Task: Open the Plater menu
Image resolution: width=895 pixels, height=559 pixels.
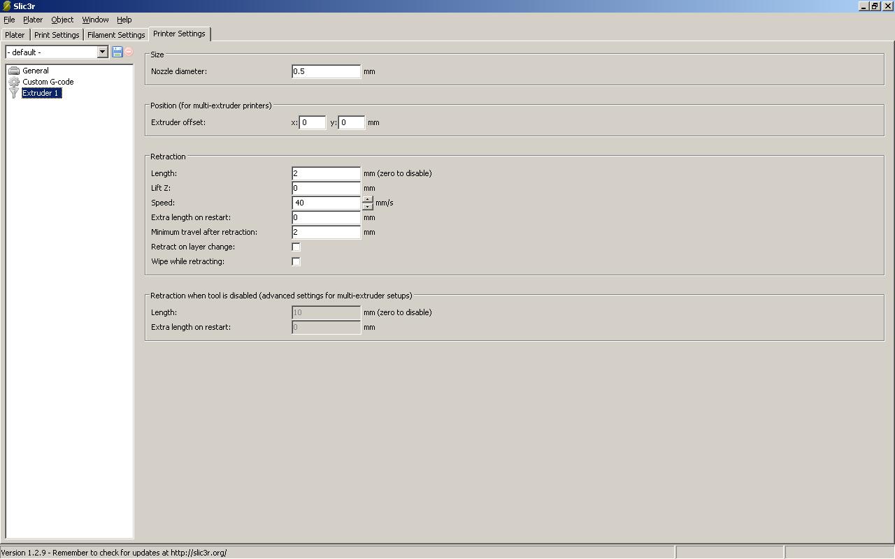Action: pyautogui.click(x=33, y=20)
